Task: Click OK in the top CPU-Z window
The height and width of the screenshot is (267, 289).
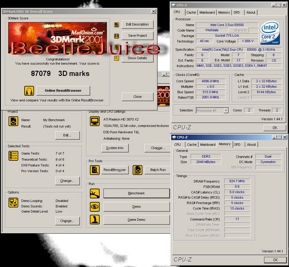Action: click(x=275, y=128)
